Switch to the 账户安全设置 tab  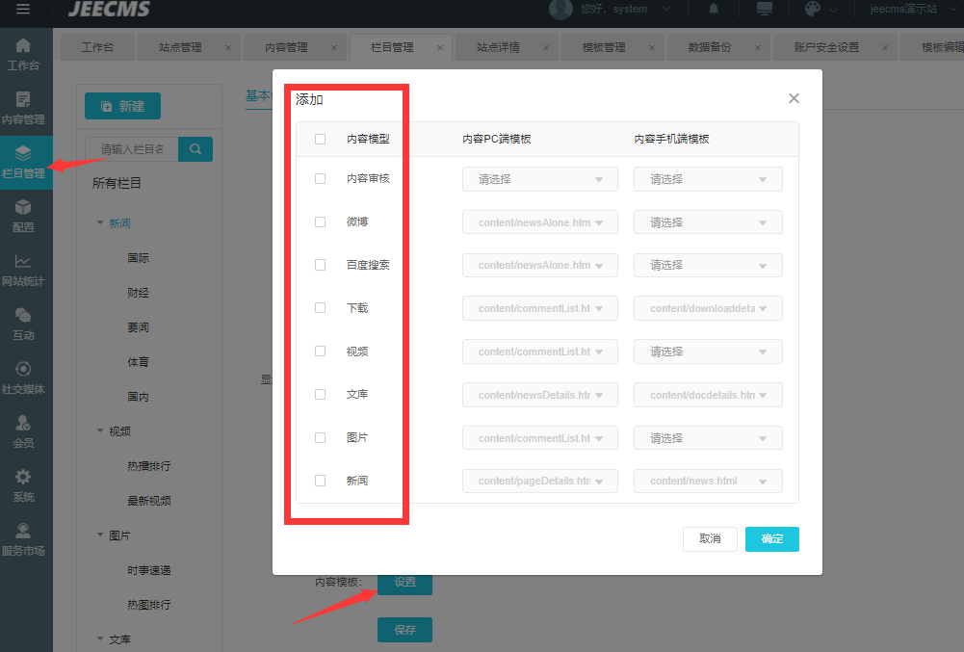(826, 47)
